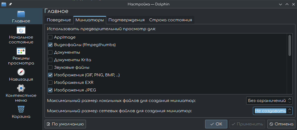The image size is (297, 130).
Task: Open the Режимы просмотра icon
Action: pos(21,51)
